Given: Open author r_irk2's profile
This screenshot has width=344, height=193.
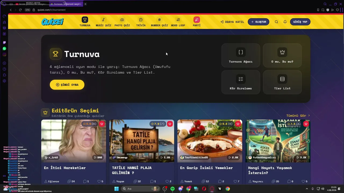Looking at the screenshot, I should (51, 157).
